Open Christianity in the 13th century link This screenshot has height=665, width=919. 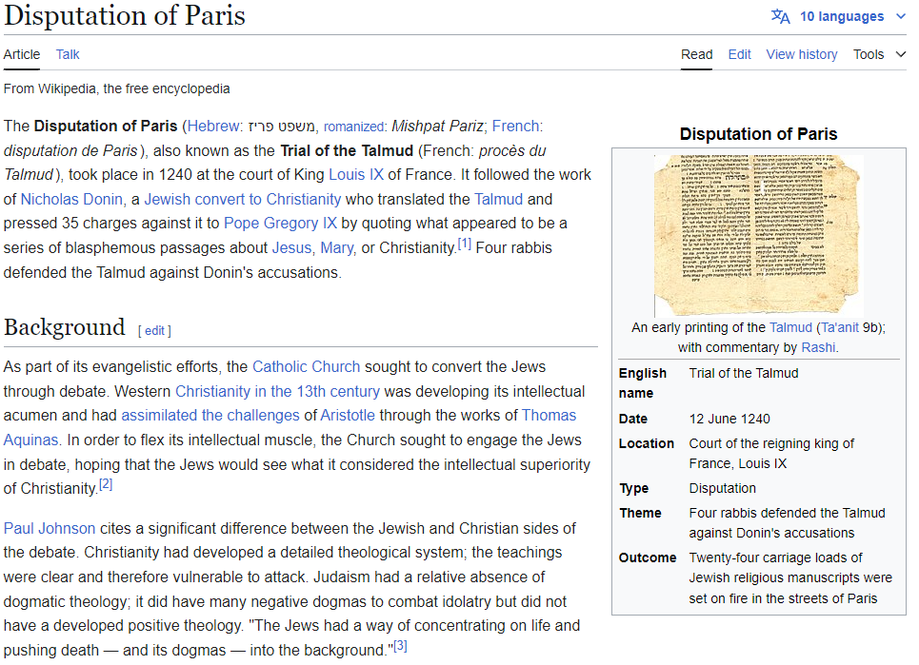tap(277, 391)
